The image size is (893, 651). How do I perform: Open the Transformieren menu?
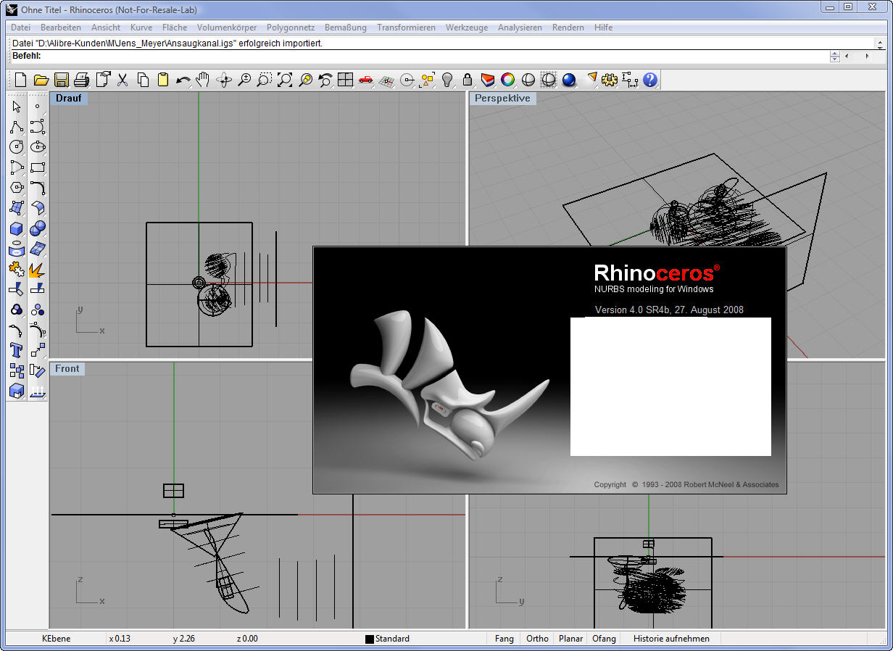coord(407,28)
